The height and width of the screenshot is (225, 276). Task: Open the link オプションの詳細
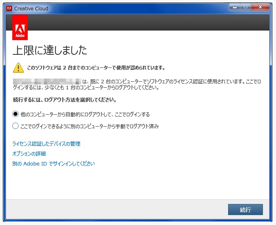click(29, 154)
